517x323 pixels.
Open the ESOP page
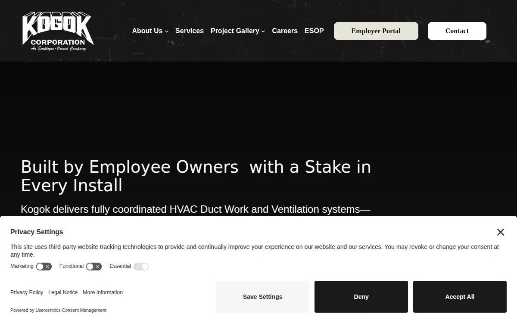tap(314, 31)
